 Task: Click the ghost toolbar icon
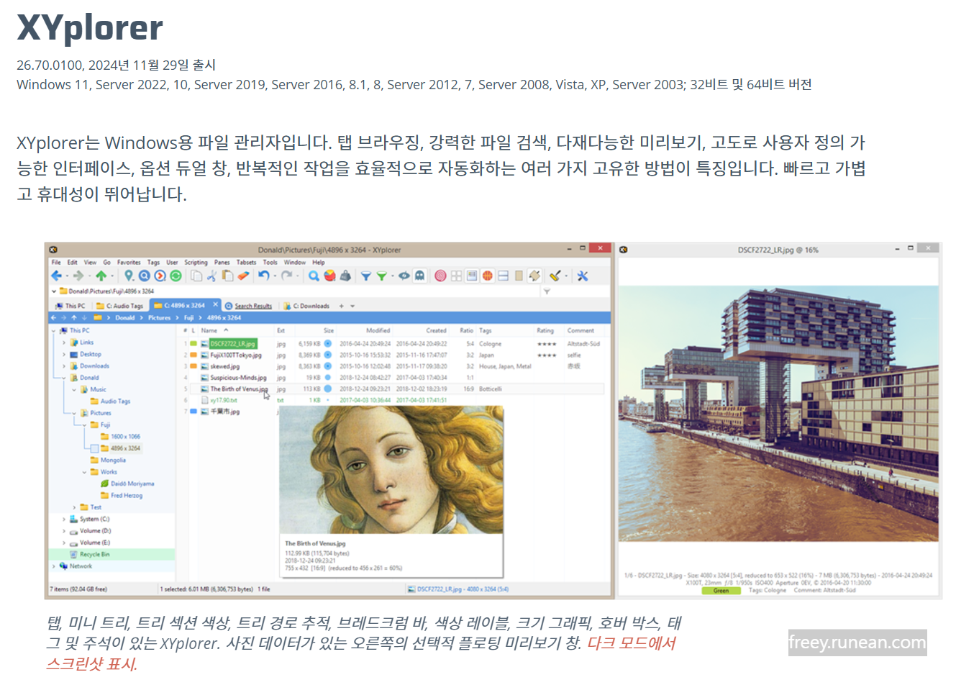tap(420, 276)
